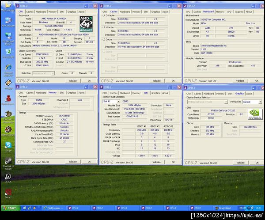This screenshot has width=265, height=220.
Task: Open the Slot #1 dropdown in SPD window
Action: 111,101
